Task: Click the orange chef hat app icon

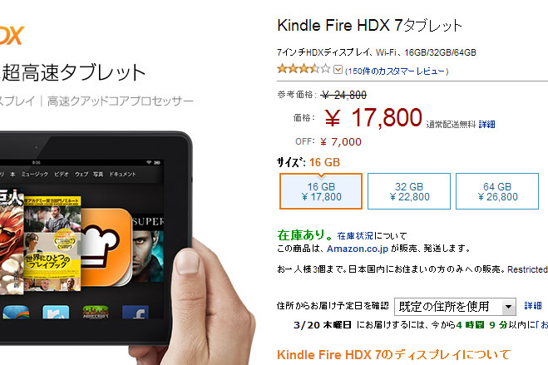Action: [x=105, y=246]
